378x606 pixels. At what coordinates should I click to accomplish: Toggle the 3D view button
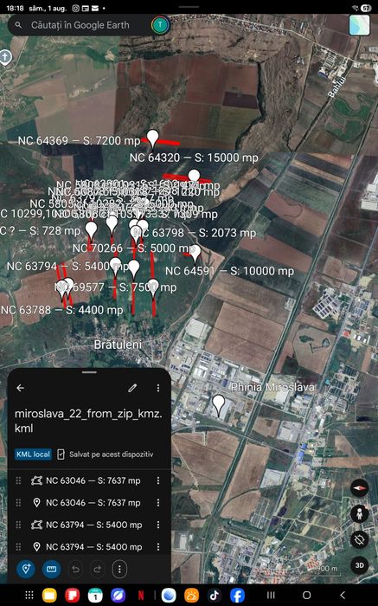click(x=360, y=565)
